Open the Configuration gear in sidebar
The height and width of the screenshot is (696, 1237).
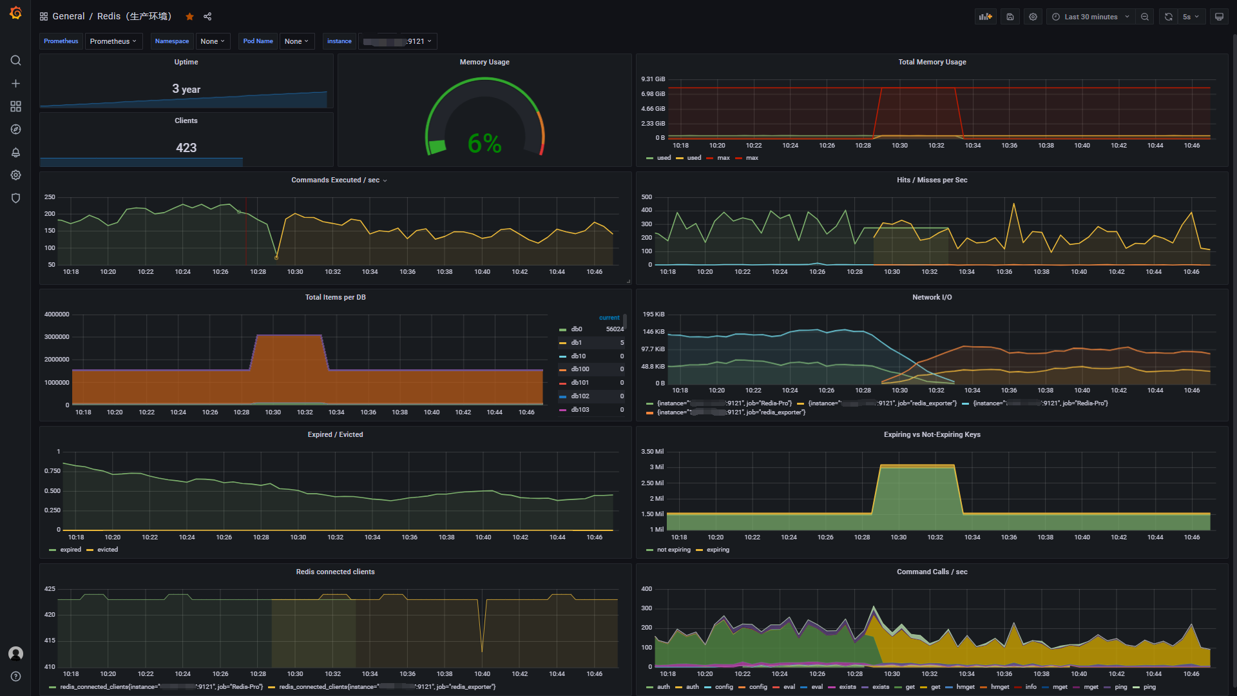pos(15,175)
